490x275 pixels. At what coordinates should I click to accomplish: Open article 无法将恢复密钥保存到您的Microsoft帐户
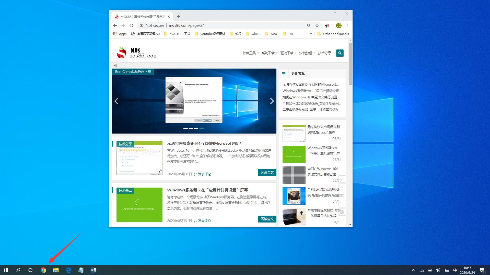tap(204, 143)
